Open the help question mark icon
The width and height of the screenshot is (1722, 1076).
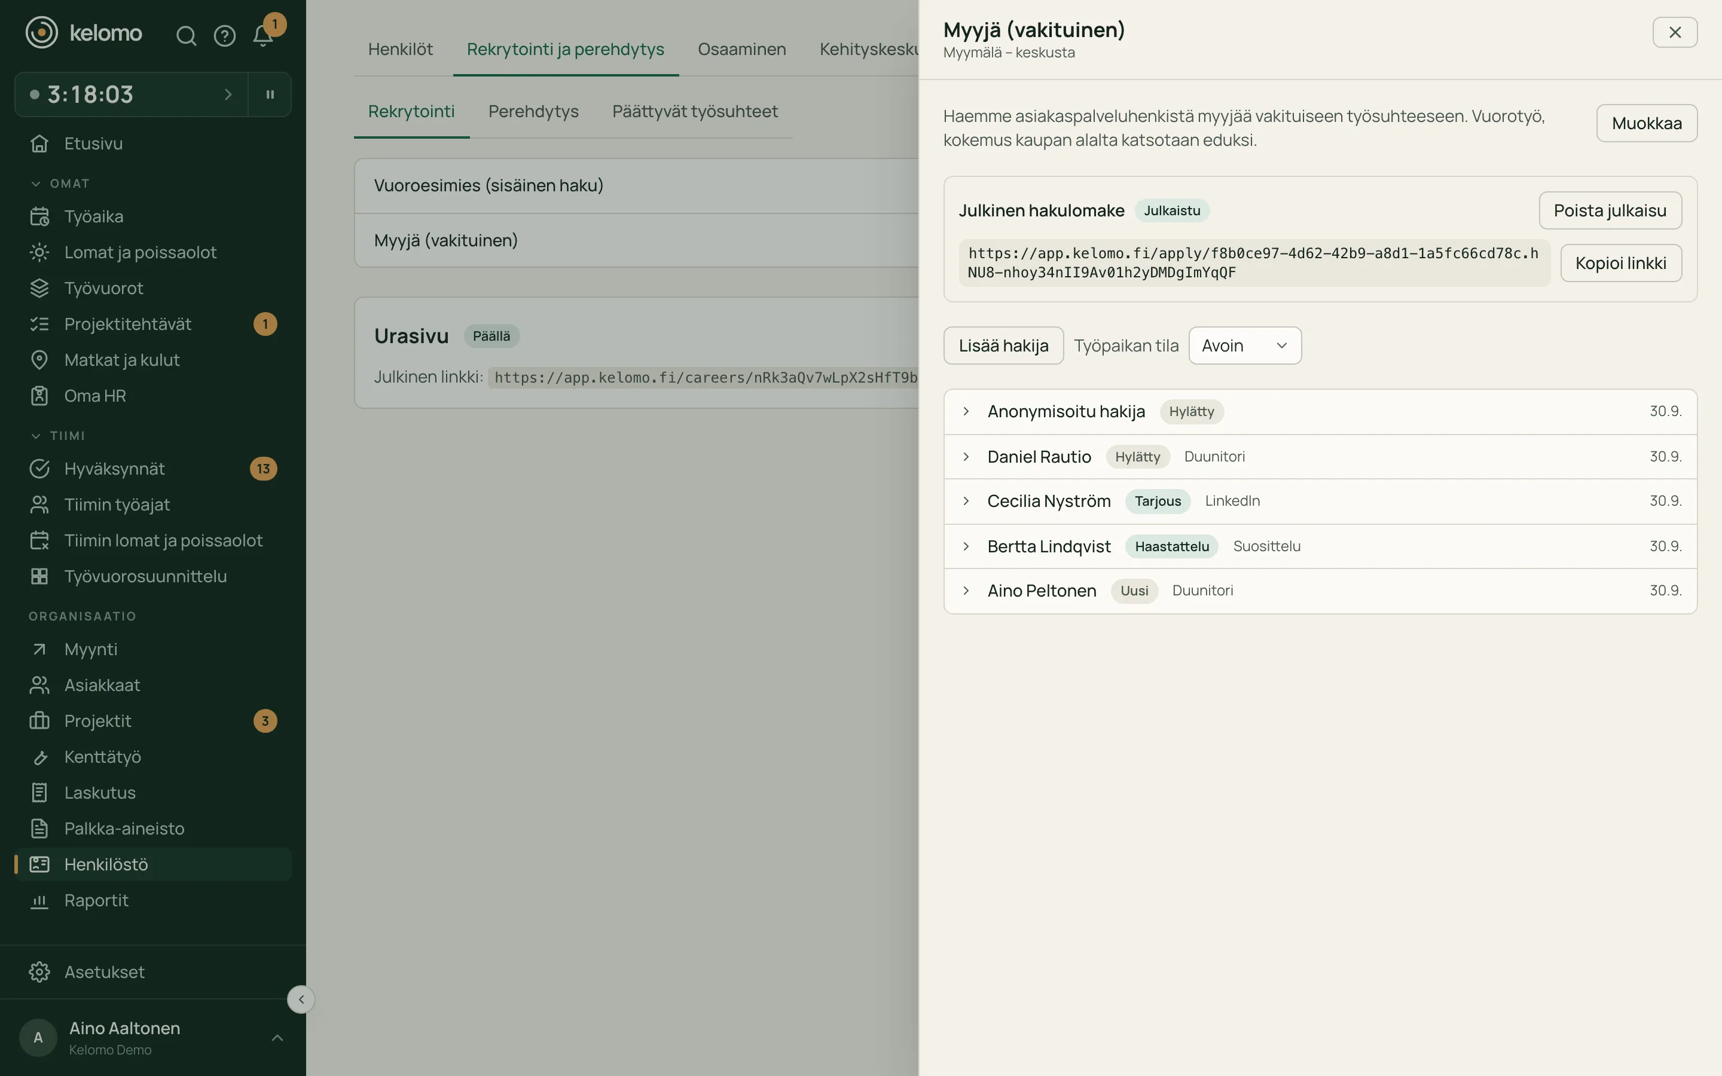coord(225,36)
